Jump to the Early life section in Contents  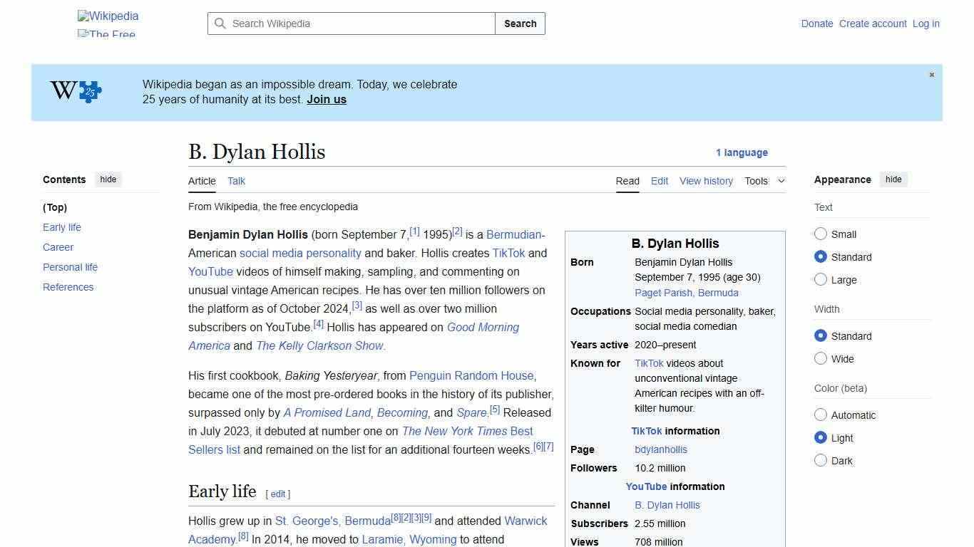[x=62, y=227]
